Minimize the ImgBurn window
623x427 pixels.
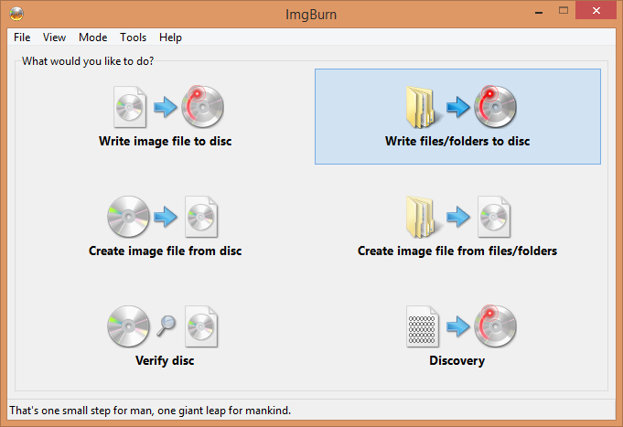pyautogui.click(x=539, y=12)
